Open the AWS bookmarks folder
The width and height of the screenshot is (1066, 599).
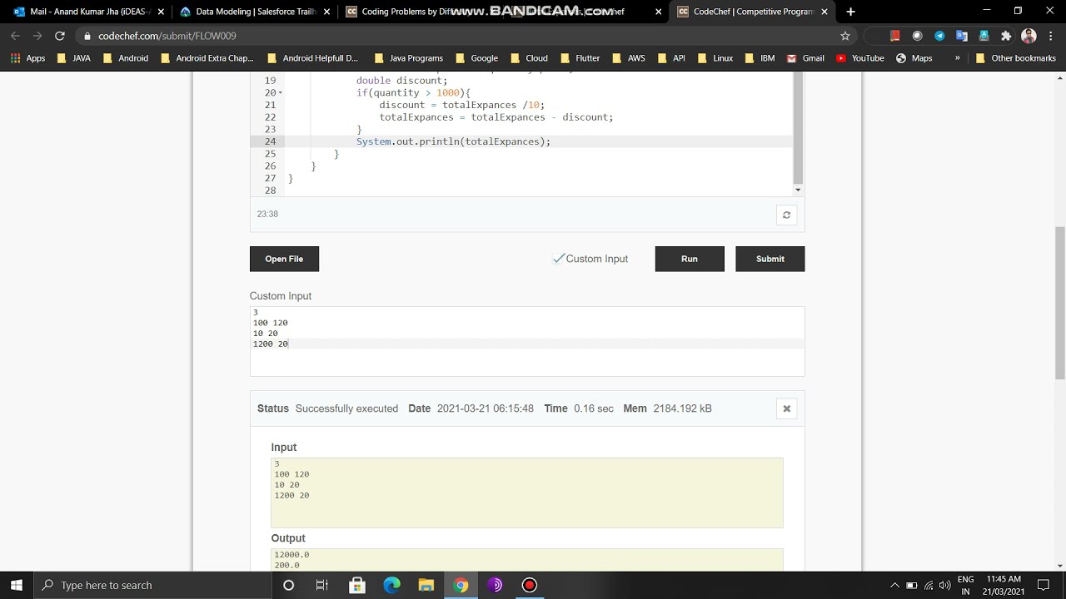click(628, 58)
